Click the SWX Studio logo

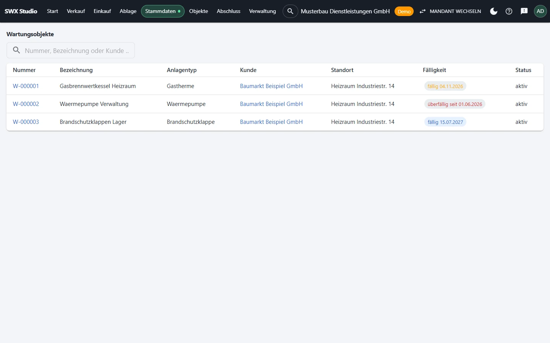[21, 11]
